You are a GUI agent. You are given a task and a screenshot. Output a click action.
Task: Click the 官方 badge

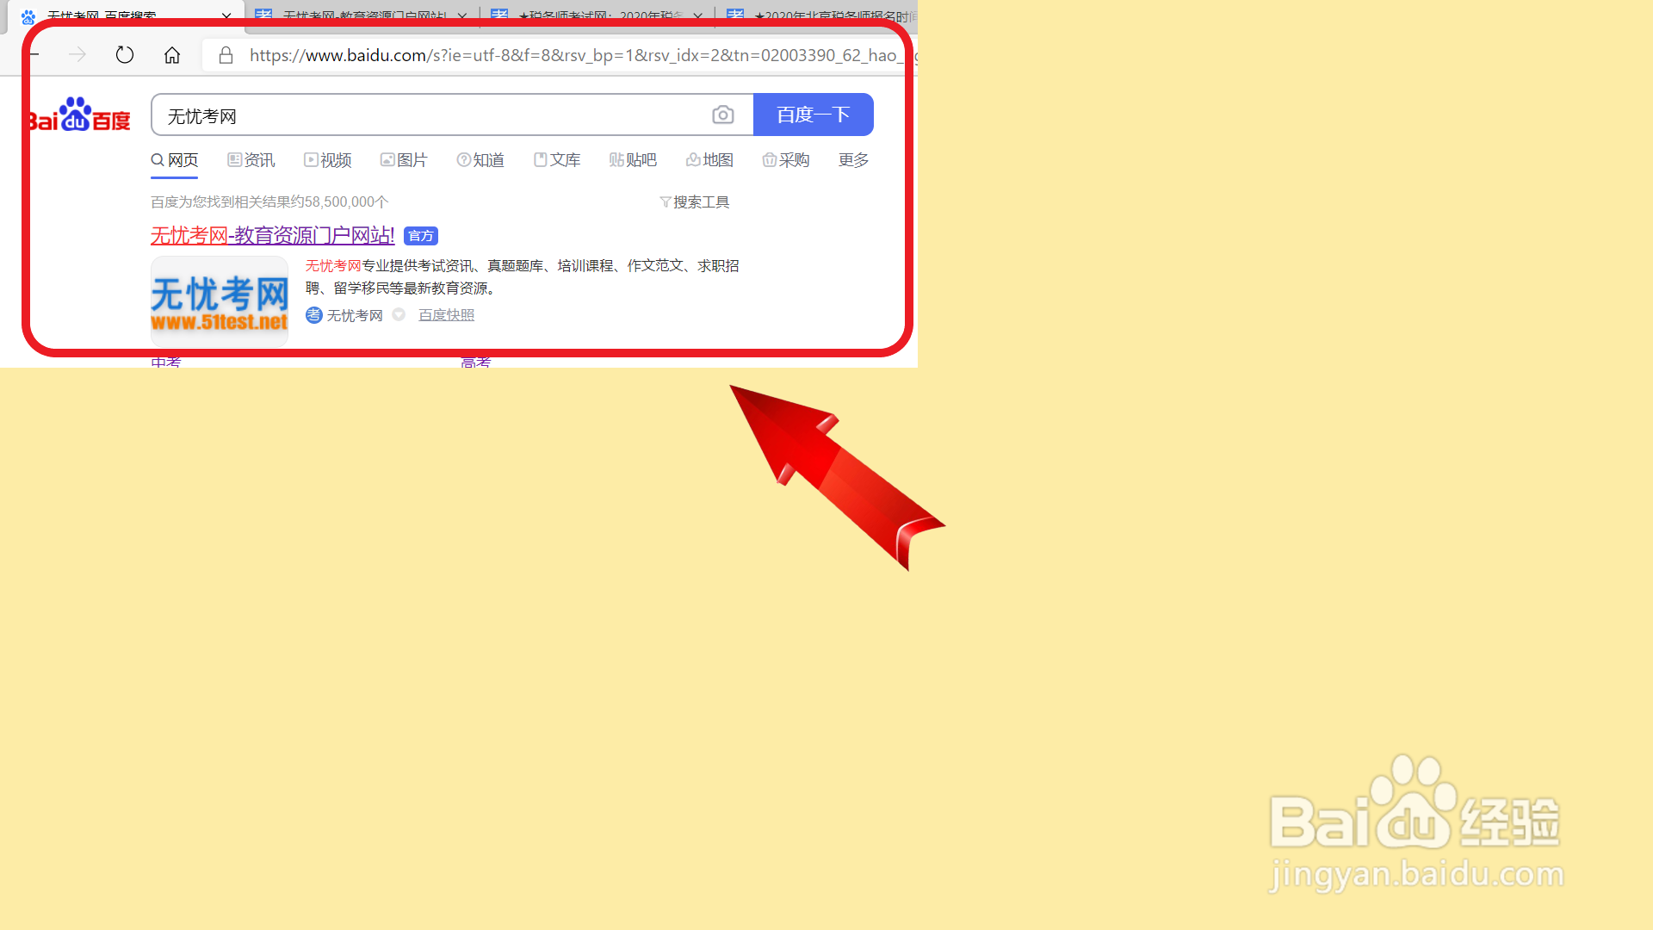point(421,236)
